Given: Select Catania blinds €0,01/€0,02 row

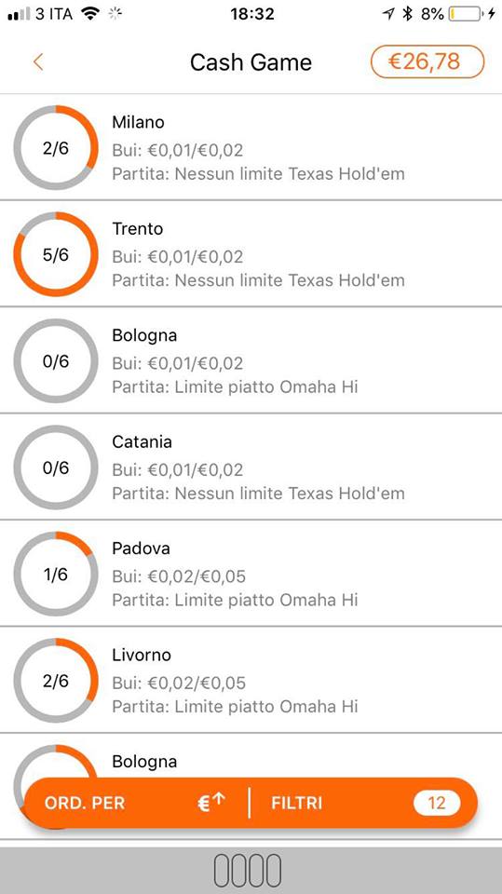Looking at the screenshot, I should [177, 469].
